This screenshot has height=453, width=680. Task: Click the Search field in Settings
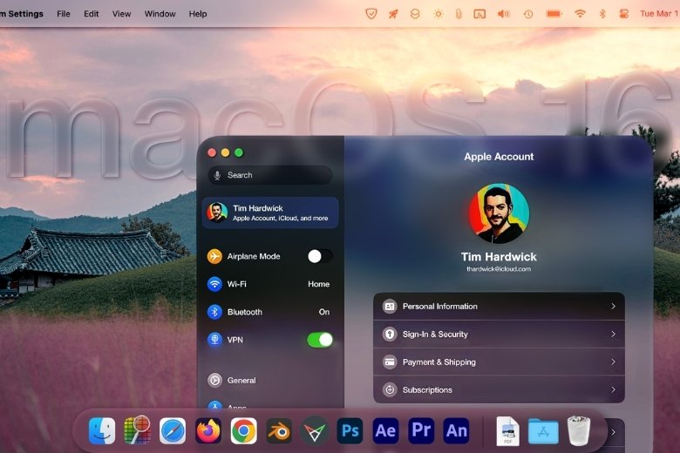point(269,175)
